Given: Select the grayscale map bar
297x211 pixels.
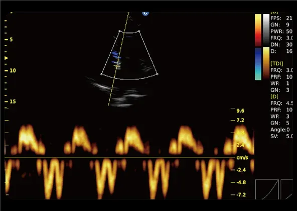Looking at the screenshot, I should 266,30.
